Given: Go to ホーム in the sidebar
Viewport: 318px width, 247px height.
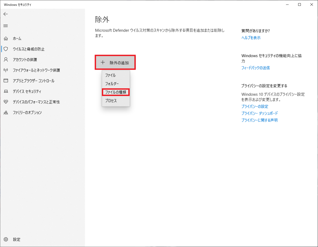Looking at the screenshot, I should coord(17,38).
